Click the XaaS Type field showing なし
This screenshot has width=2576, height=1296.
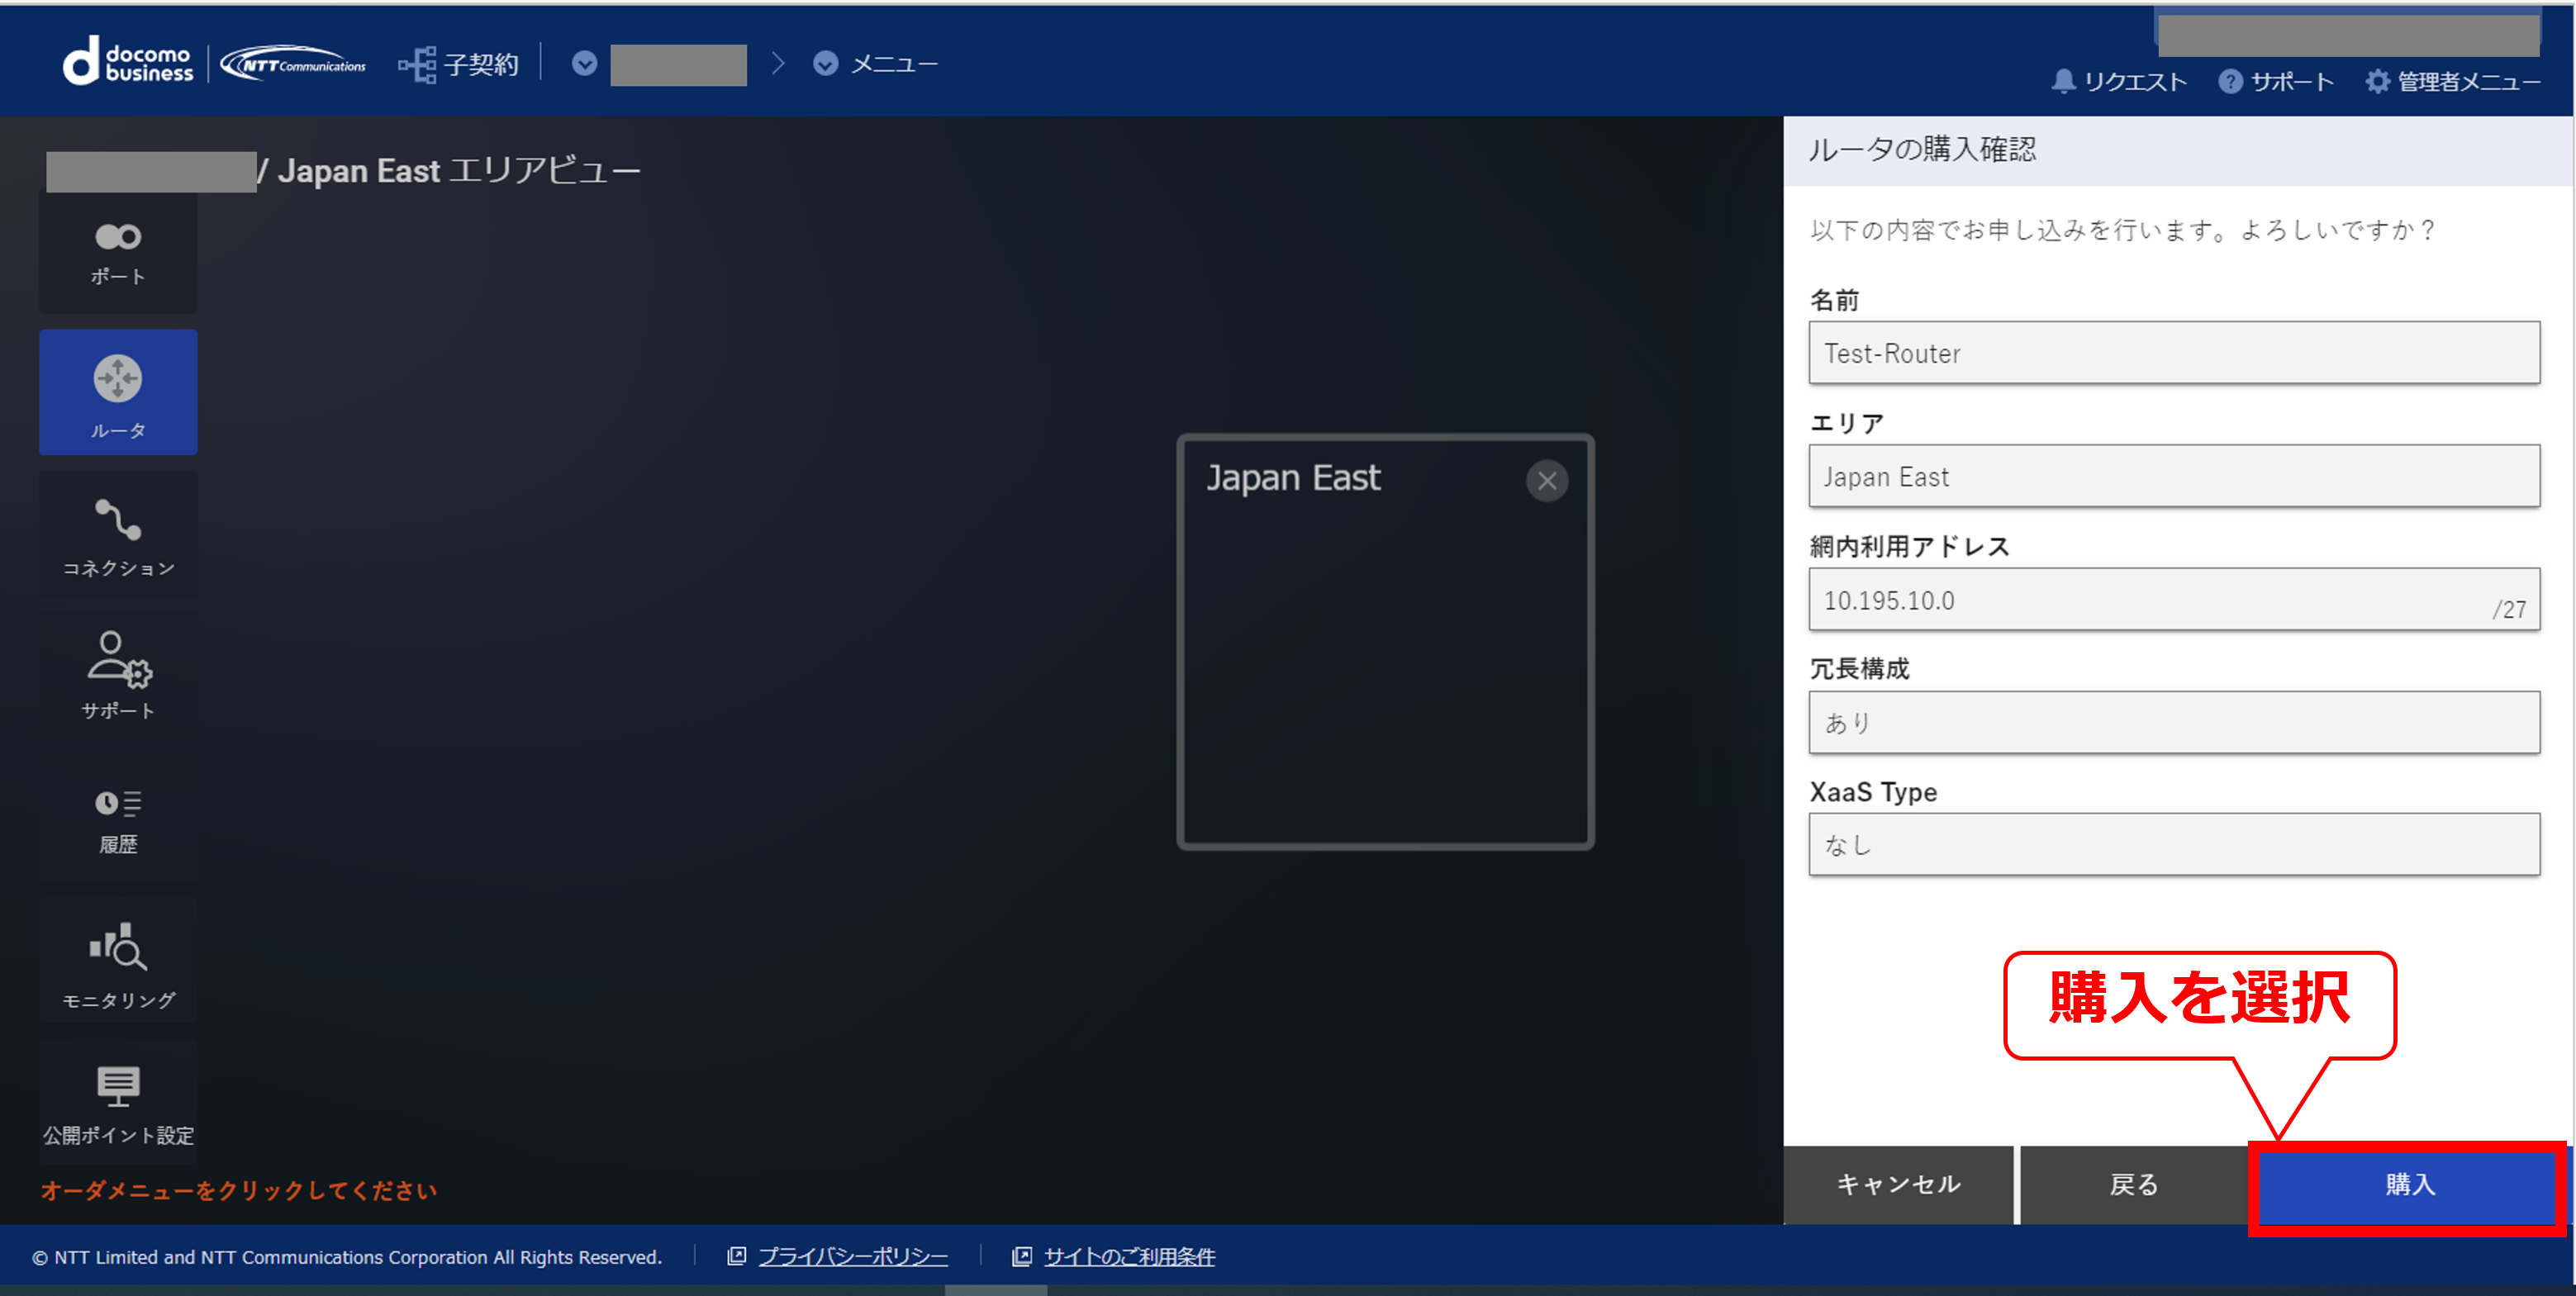2174,845
